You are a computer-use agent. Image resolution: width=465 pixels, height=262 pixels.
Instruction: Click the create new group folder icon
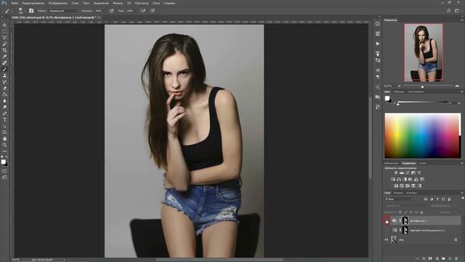443,259
